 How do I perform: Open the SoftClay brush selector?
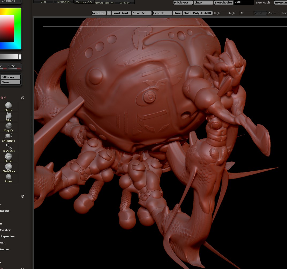(x=125, y=3)
